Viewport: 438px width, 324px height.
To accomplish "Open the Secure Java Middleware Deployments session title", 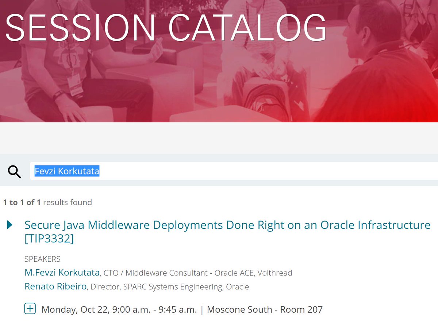I will 227,232.
